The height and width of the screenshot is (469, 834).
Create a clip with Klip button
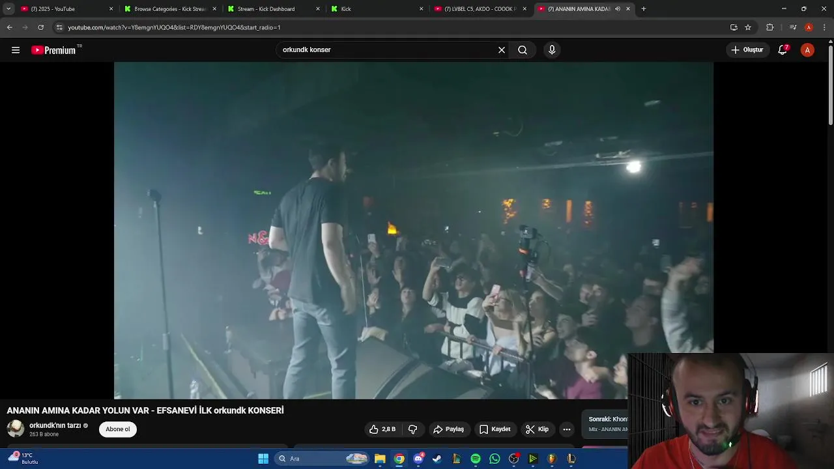[538, 429]
